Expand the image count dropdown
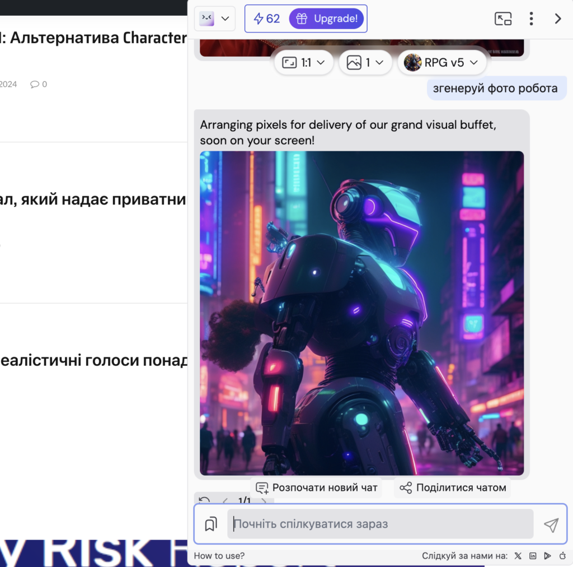This screenshot has width=573, height=567. tap(365, 63)
